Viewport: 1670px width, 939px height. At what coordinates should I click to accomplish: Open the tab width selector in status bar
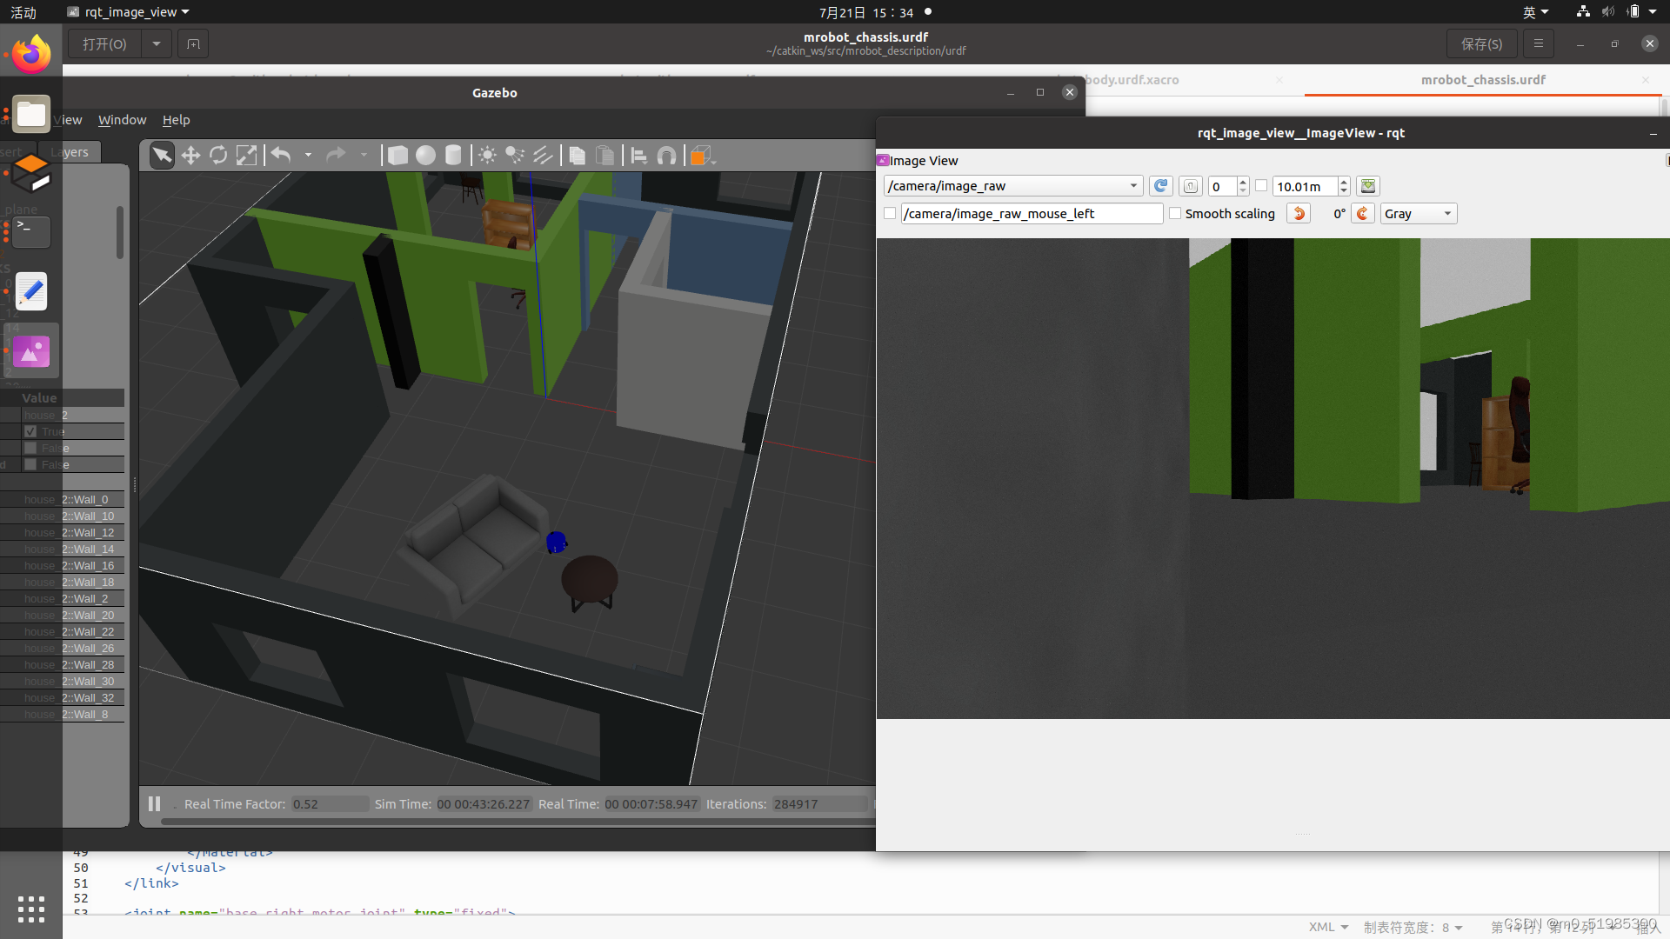click(x=1413, y=928)
